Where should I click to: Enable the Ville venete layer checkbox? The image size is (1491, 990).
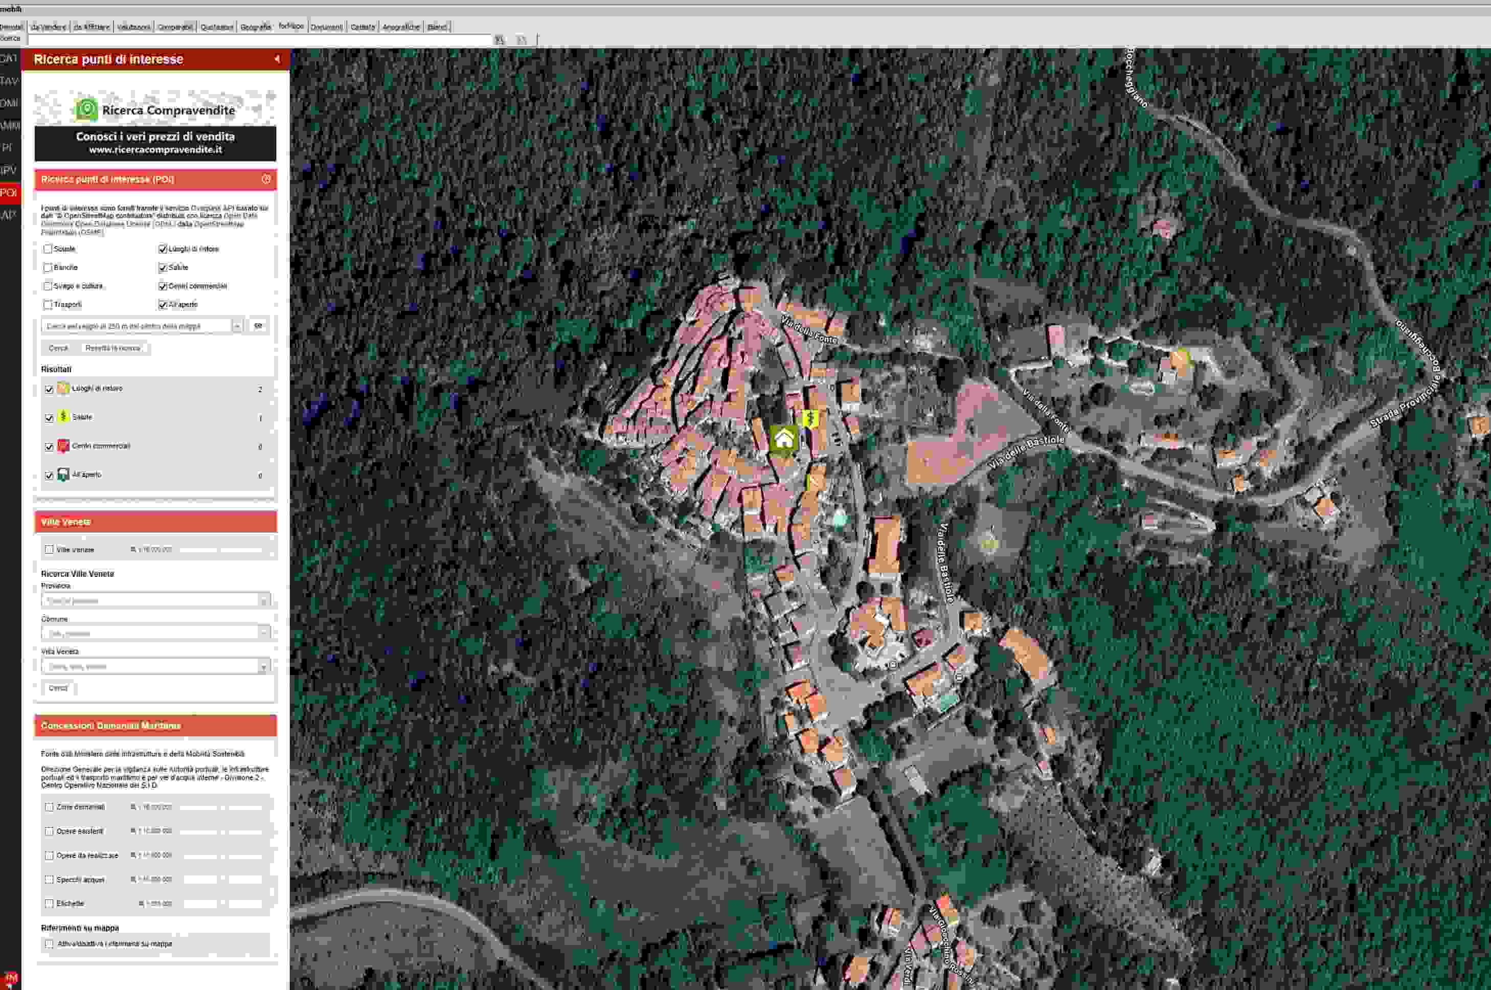(x=49, y=550)
